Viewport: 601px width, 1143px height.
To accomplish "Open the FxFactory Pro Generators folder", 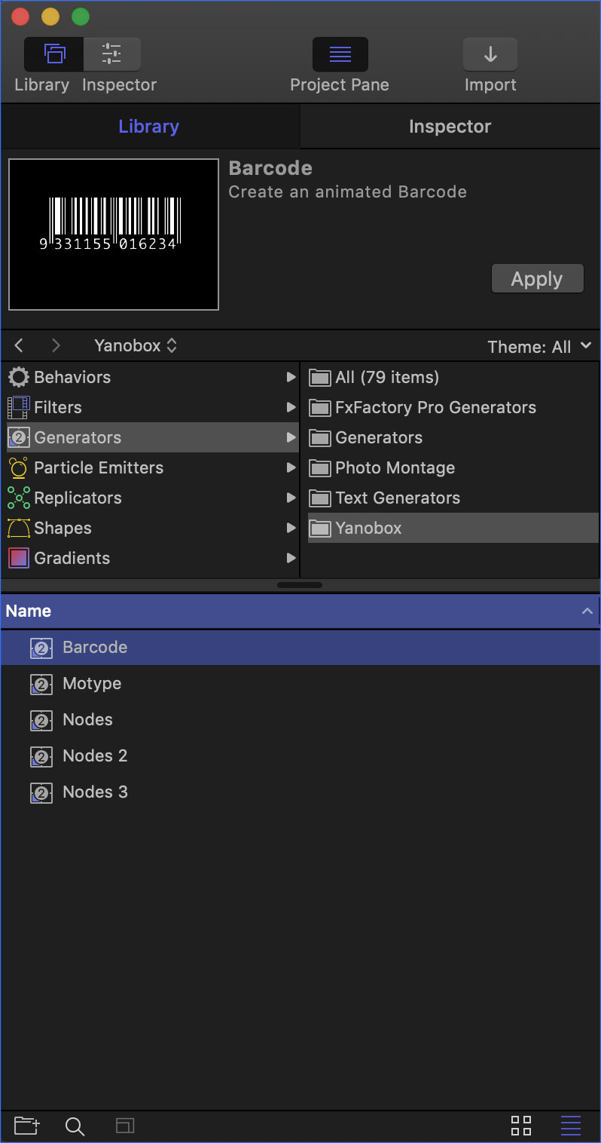I will pyautogui.click(x=435, y=408).
